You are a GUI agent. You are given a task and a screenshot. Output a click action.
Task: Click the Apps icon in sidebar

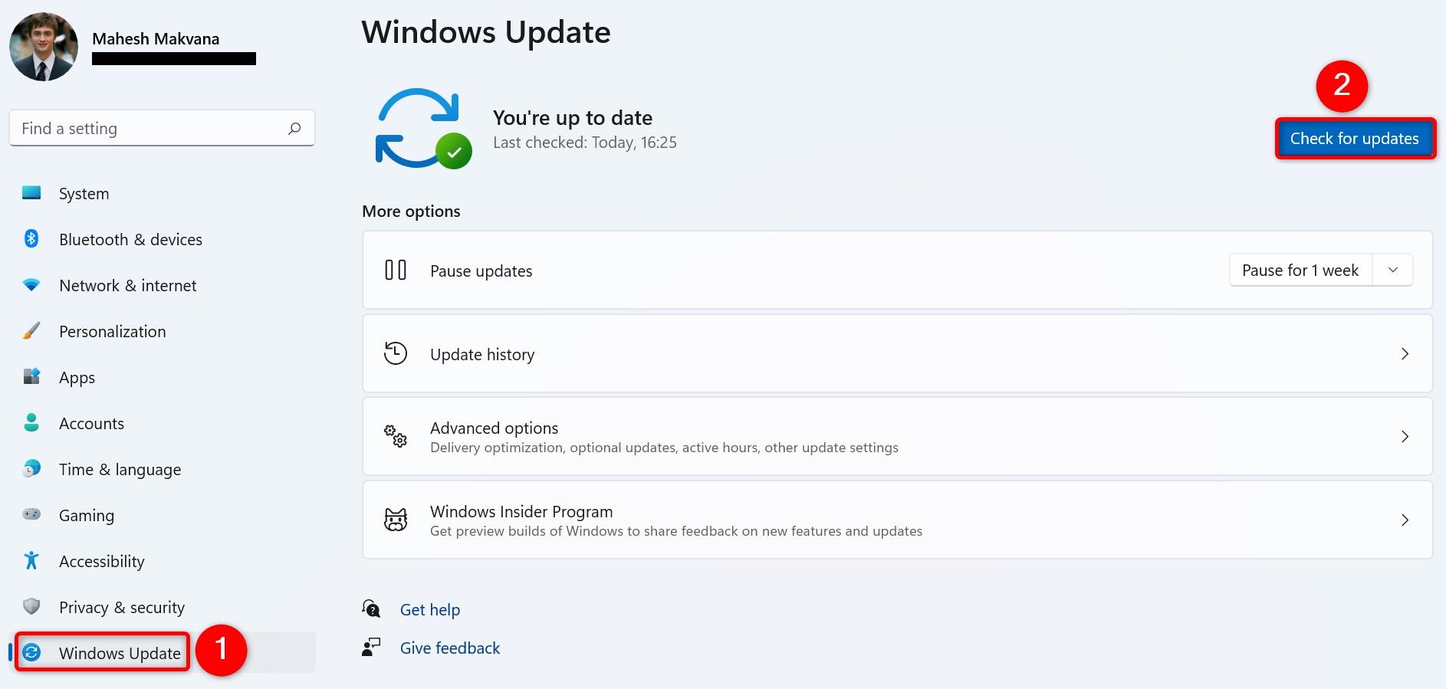point(31,377)
